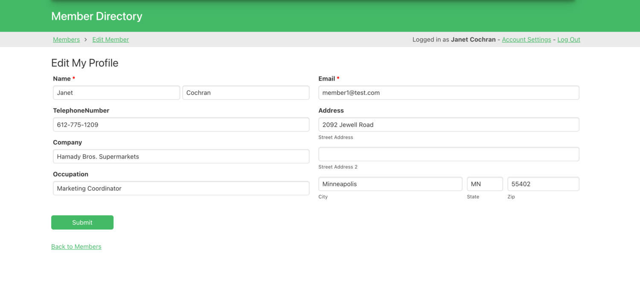Click the TelephoneNumber field
The width and height of the screenshot is (640, 285).
click(181, 125)
